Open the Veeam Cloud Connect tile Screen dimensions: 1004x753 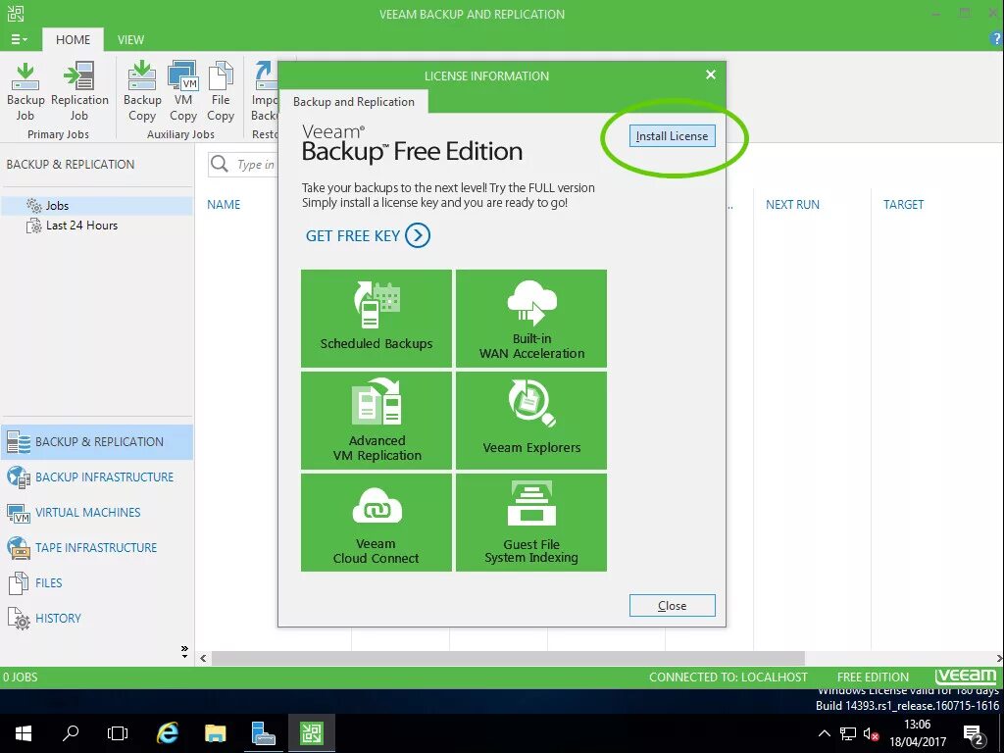[376, 522]
